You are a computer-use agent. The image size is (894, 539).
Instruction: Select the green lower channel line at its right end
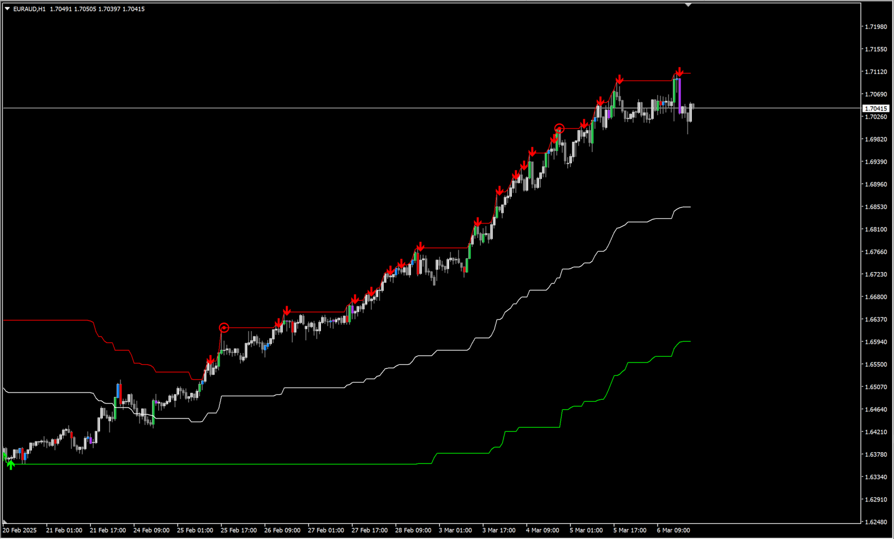(x=688, y=341)
